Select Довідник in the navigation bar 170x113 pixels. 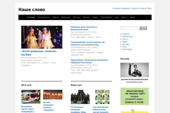66,17
